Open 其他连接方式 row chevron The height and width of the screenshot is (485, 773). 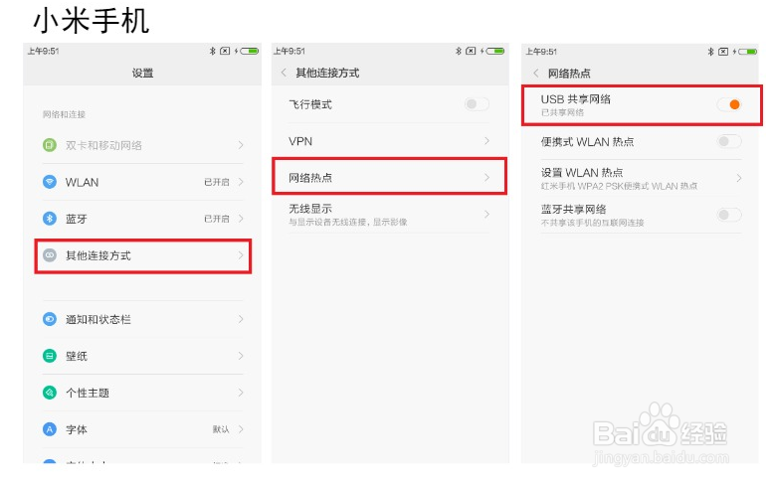(241, 255)
